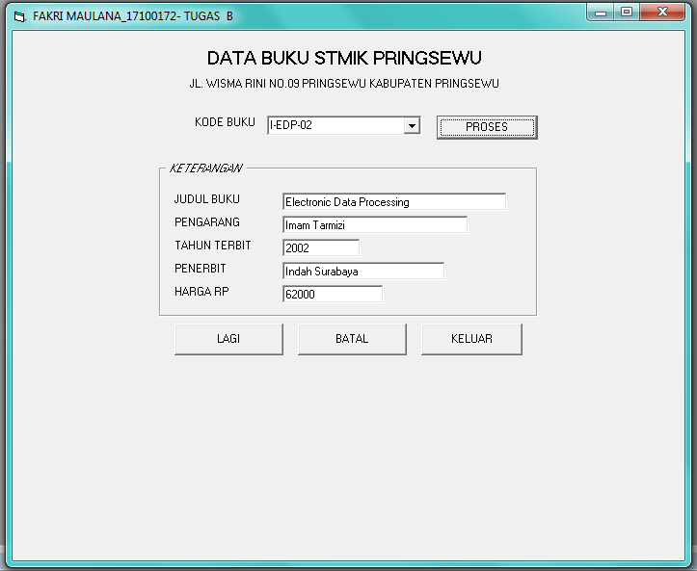The image size is (697, 571).
Task: Click the PENGARANG field with Imam Tarmizi
Action: pos(375,224)
